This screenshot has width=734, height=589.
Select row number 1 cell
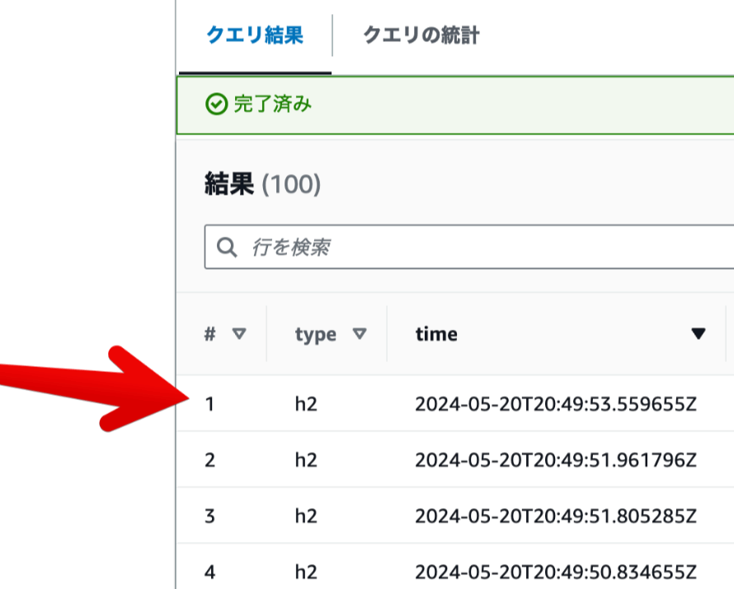coord(209,404)
